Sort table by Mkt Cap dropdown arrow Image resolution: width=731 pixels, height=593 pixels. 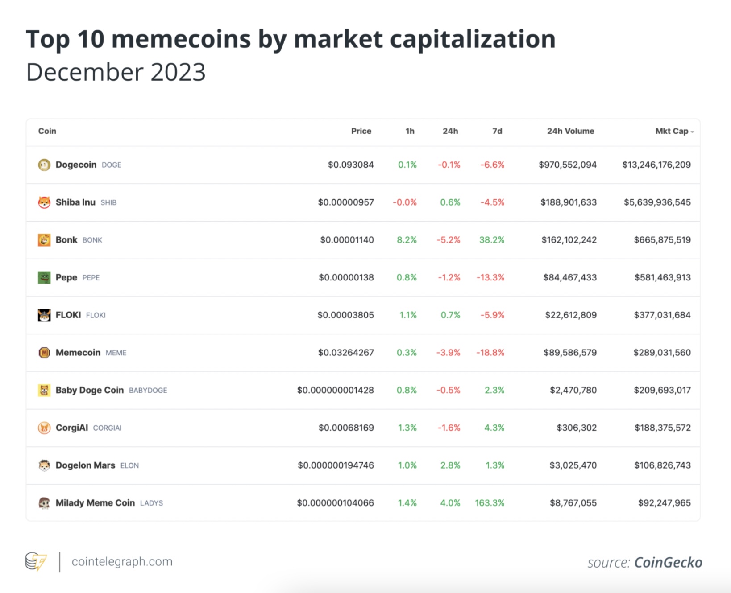click(x=692, y=132)
